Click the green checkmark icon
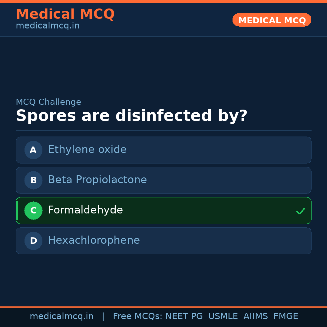 click(x=300, y=211)
